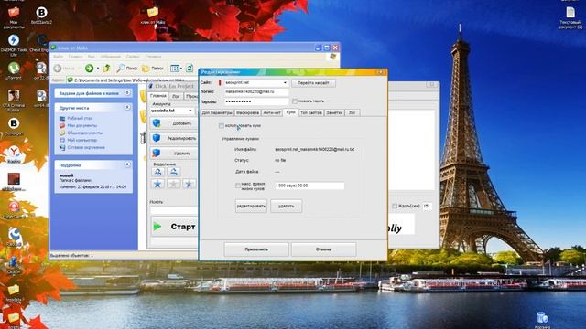Screen dimensions: 586x329
Task: Collapse 'Задачи для файлов и папок' panel
Action: tap(127, 93)
